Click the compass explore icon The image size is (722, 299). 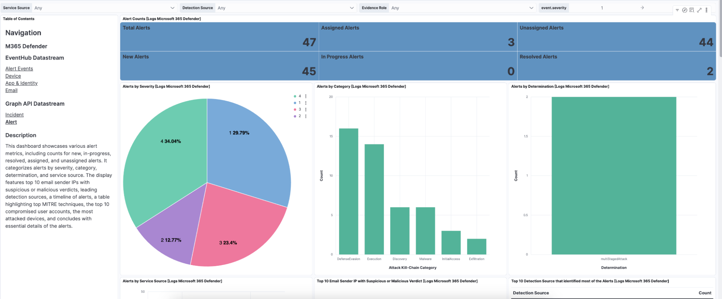pos(684,10)
